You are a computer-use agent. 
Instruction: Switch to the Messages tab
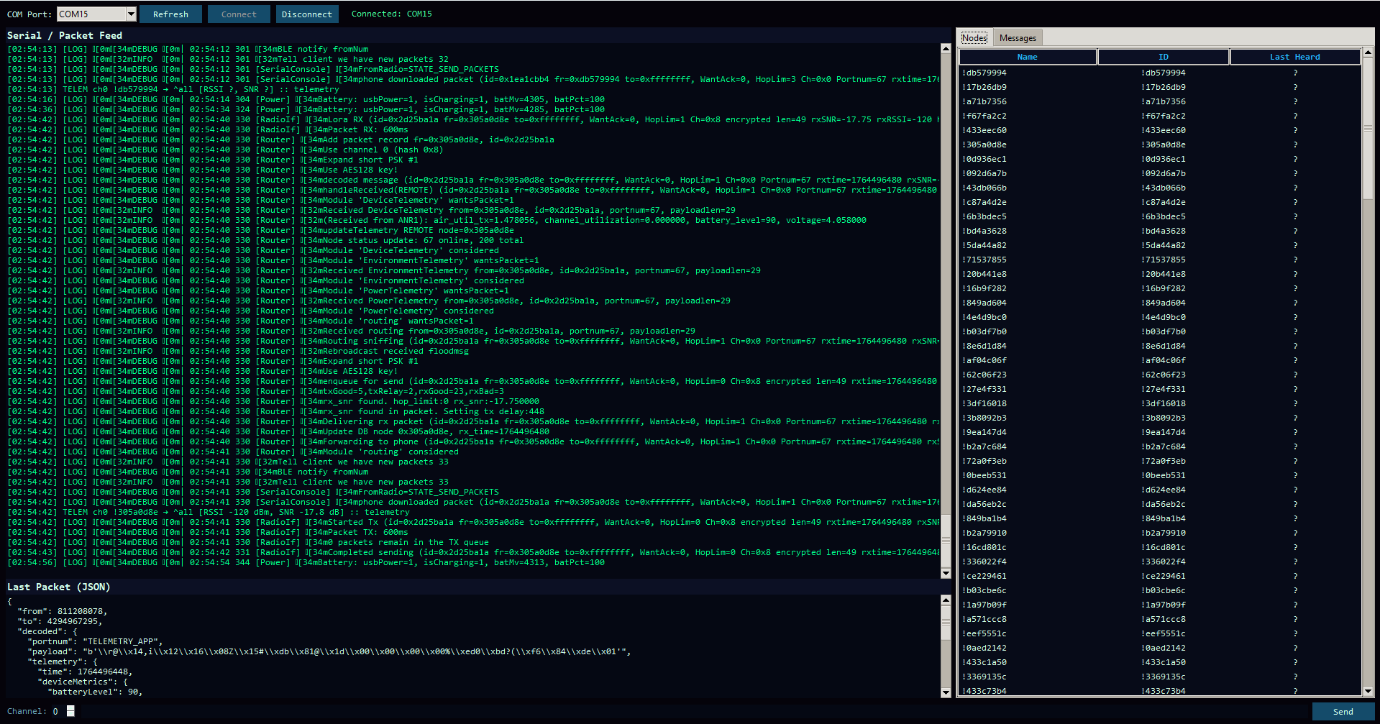pos(1017,37)
